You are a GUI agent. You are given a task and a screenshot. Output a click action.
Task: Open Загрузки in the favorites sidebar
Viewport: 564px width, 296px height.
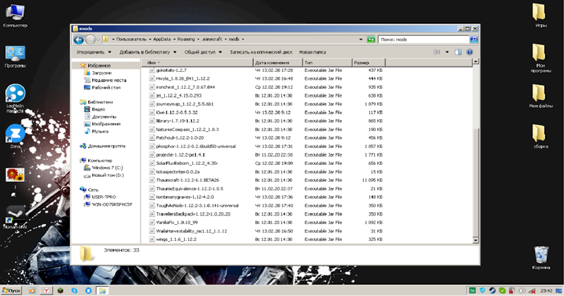coord(101,73)
